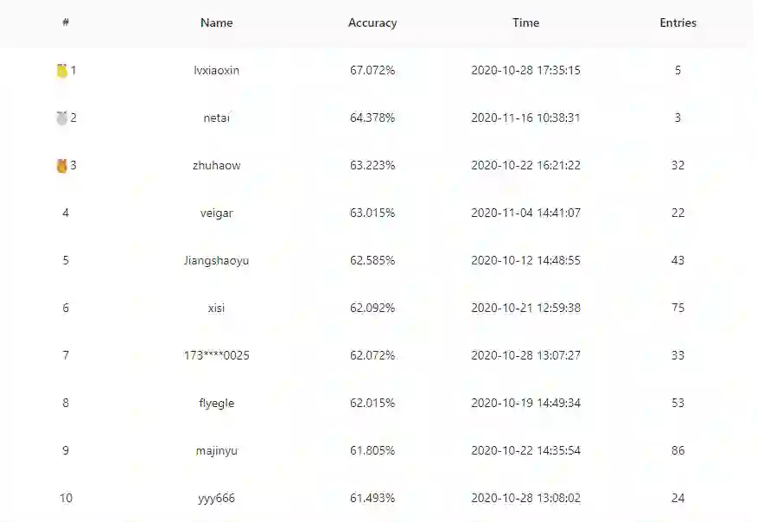Click the silver medal icon for rank 2
757x522 pixels.
pos(61,118)
